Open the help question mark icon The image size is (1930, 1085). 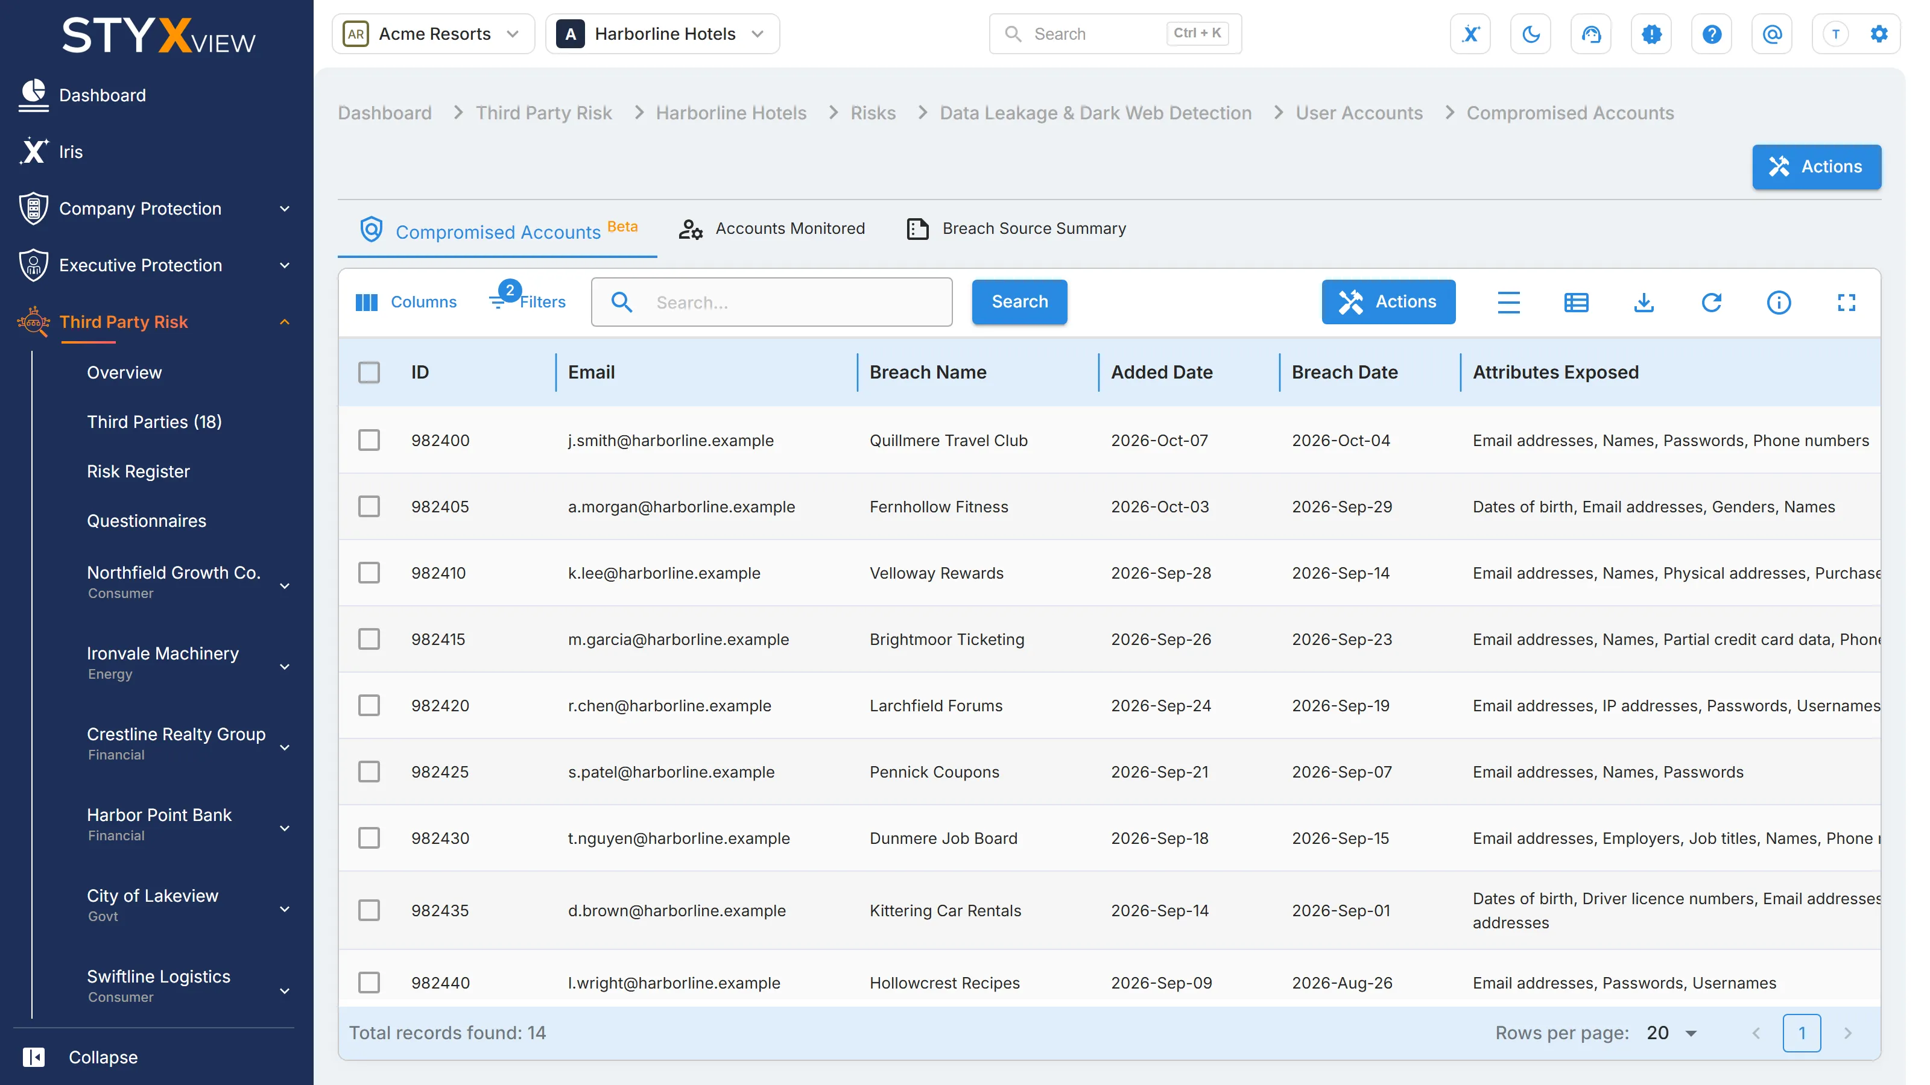click(1711, 34)
